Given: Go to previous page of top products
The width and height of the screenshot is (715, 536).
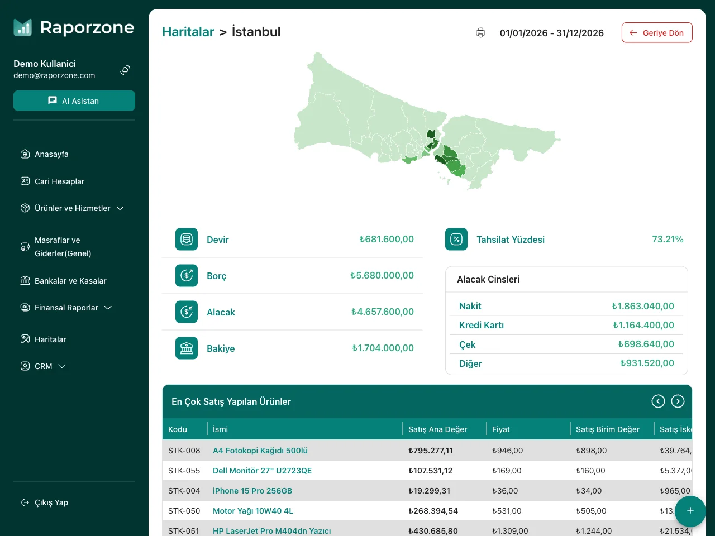Looking at the screenshot, I should pos(658,401).
